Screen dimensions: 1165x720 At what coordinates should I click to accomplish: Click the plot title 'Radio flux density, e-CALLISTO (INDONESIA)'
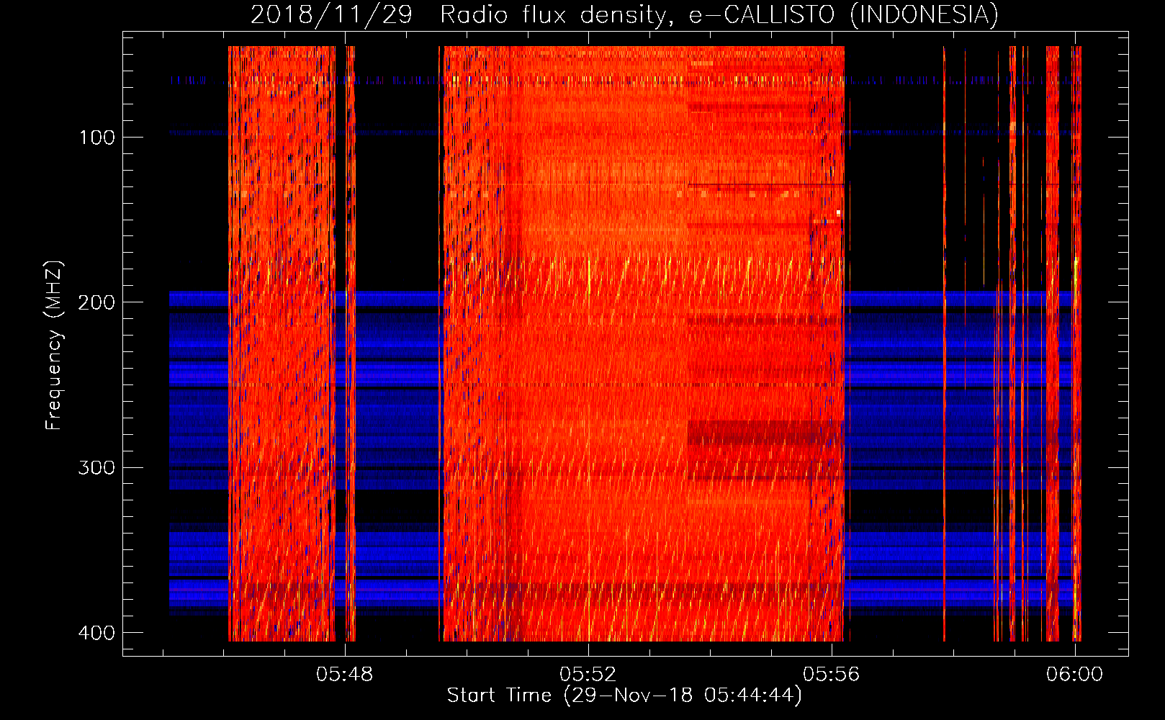pos(719,14)
